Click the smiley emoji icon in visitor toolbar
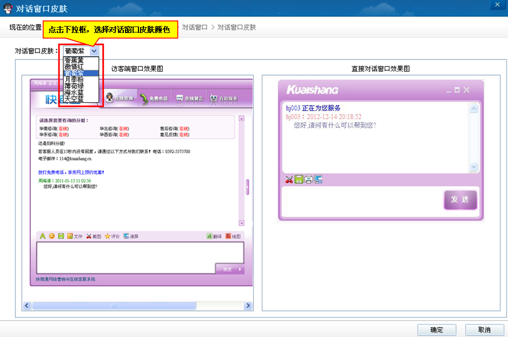The image size is (508, 337). tap(52, 236)
